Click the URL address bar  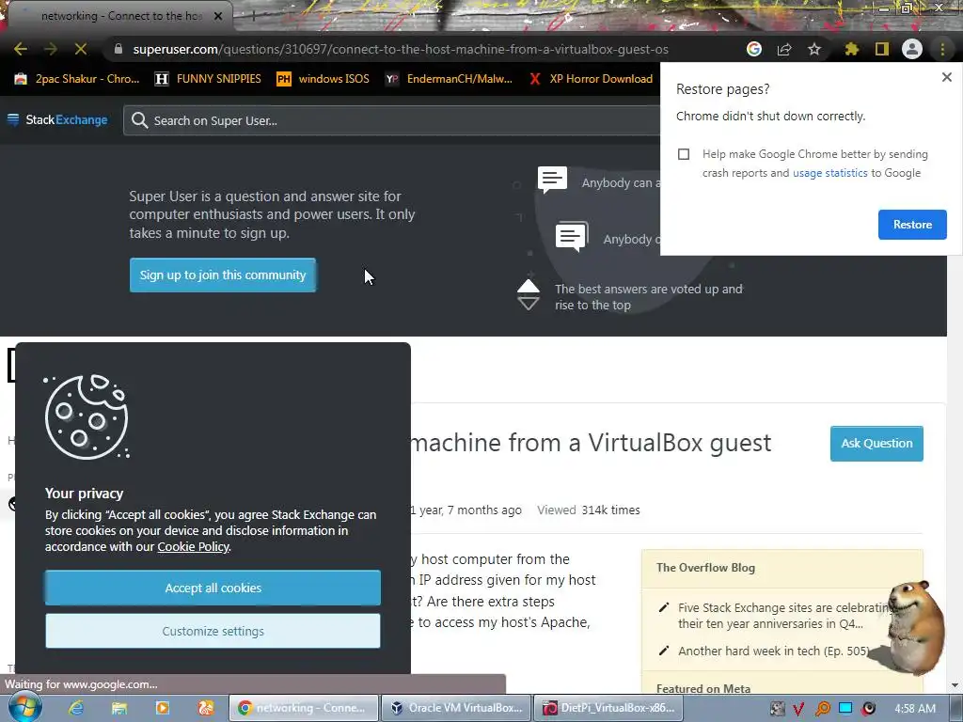(401, 49)
